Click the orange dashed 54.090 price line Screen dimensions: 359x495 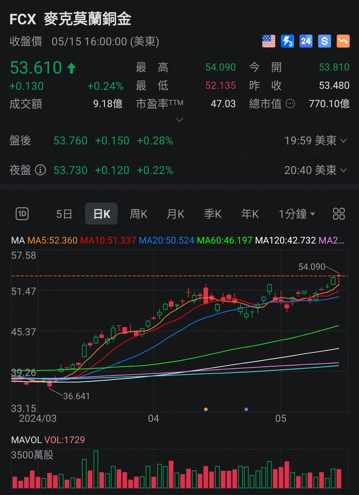[x=166, y=276]
